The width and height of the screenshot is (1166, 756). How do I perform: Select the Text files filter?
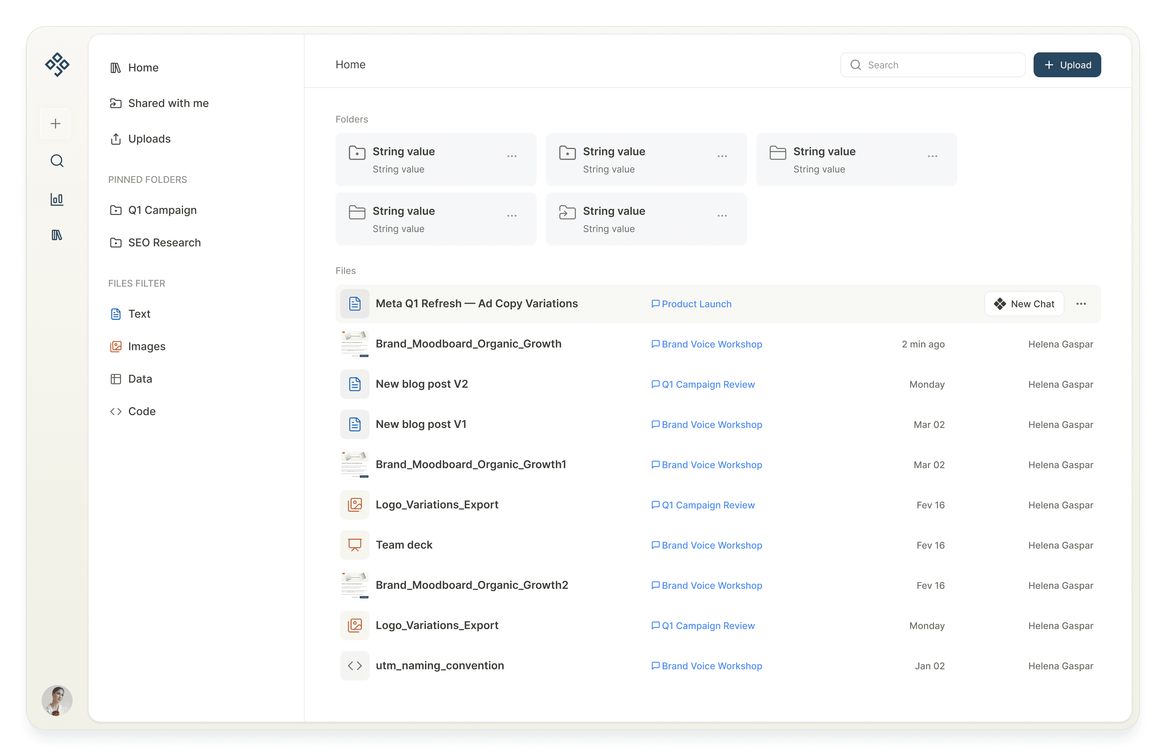pyautogui.click(x=139, y=314)
